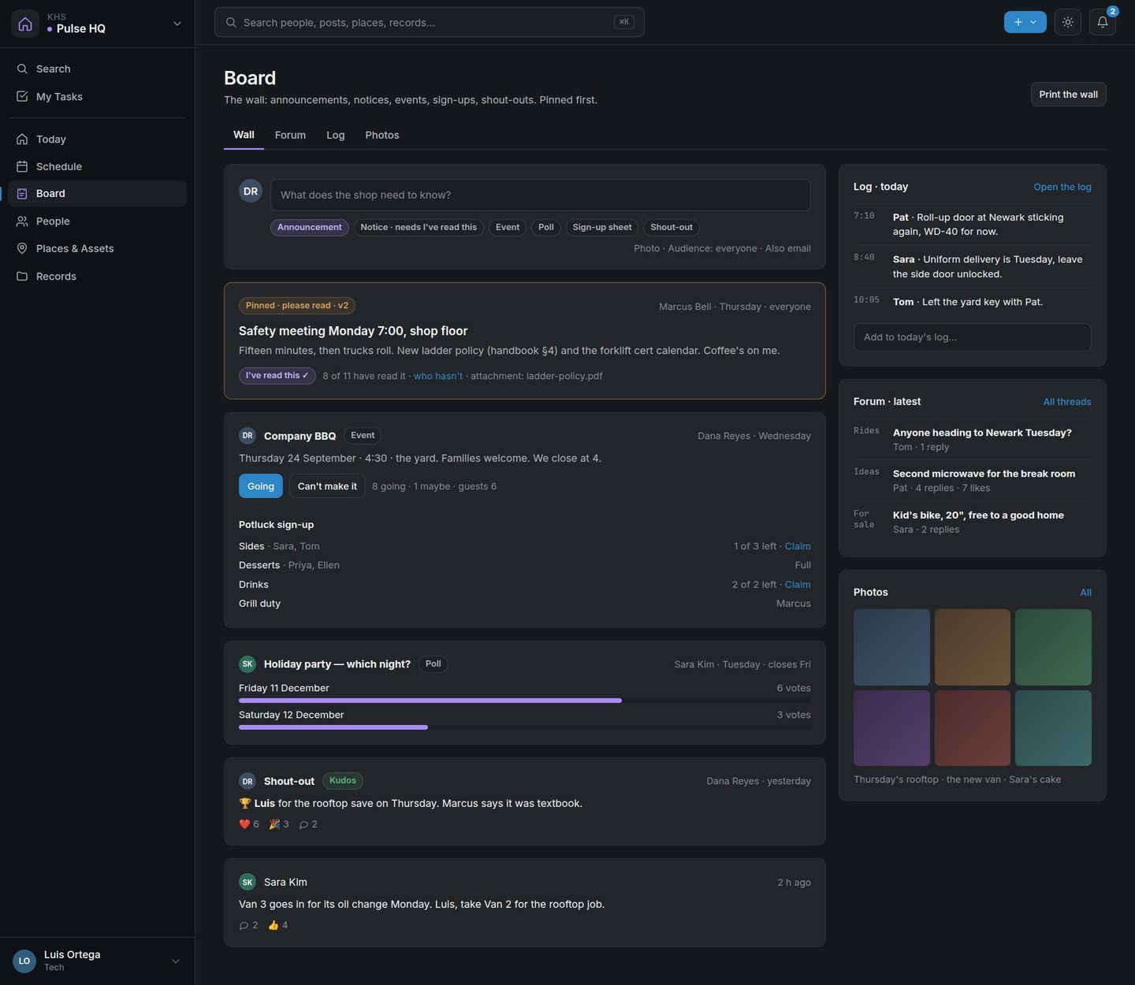Image resolution: width=1135 pixels, height=985 pixels.
Task: Click the My Tasks checkbox icon
Action: 22,97
